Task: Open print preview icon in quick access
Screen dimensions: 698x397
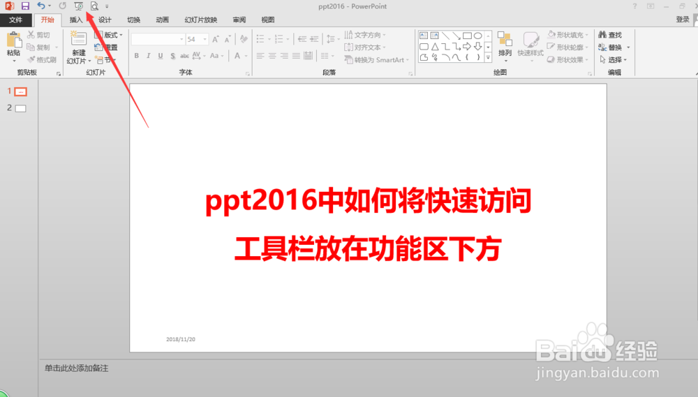Action: click(x=94, y=6)
